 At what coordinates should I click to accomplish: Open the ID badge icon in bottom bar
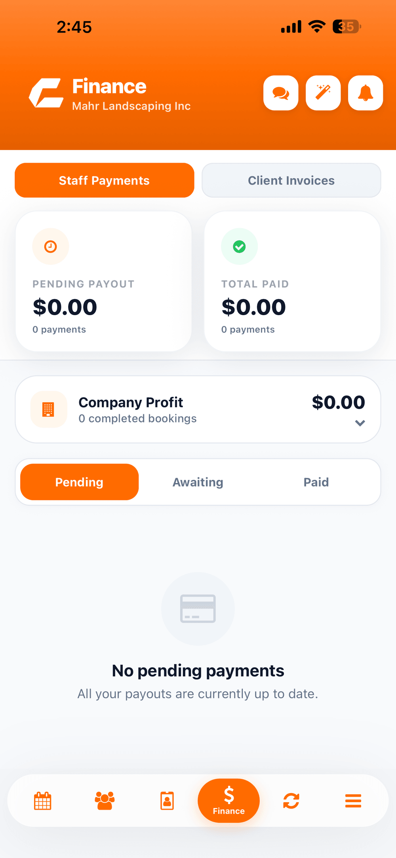click(x=167, y=801)
